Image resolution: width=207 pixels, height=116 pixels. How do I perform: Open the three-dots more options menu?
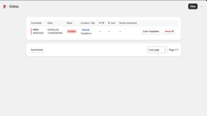202,6
